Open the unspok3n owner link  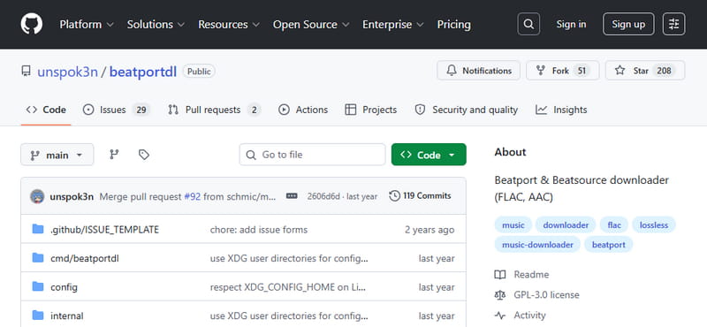click(x=68, y=72)
